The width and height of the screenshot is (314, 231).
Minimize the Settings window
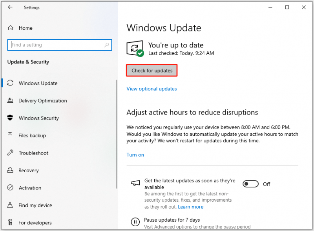[x=270, y=7]
